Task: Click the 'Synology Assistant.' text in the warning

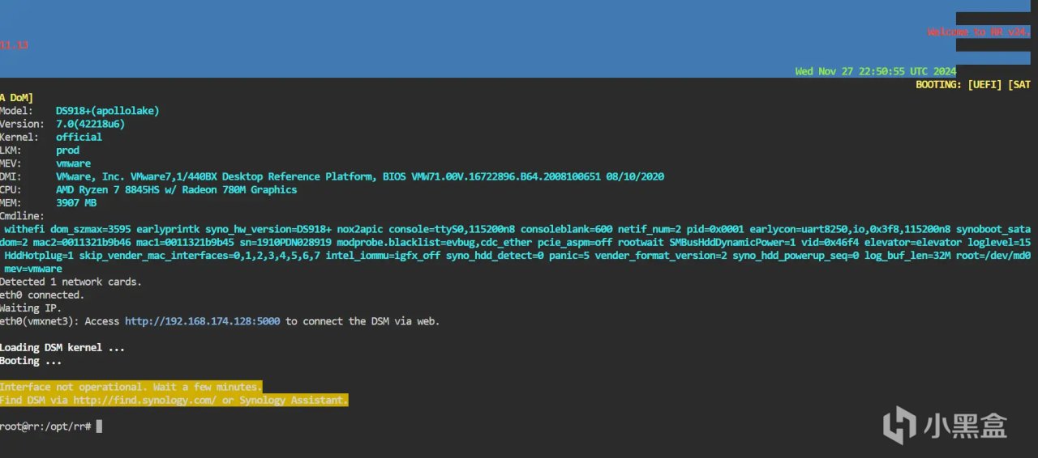Action: [x=294, y=400]
